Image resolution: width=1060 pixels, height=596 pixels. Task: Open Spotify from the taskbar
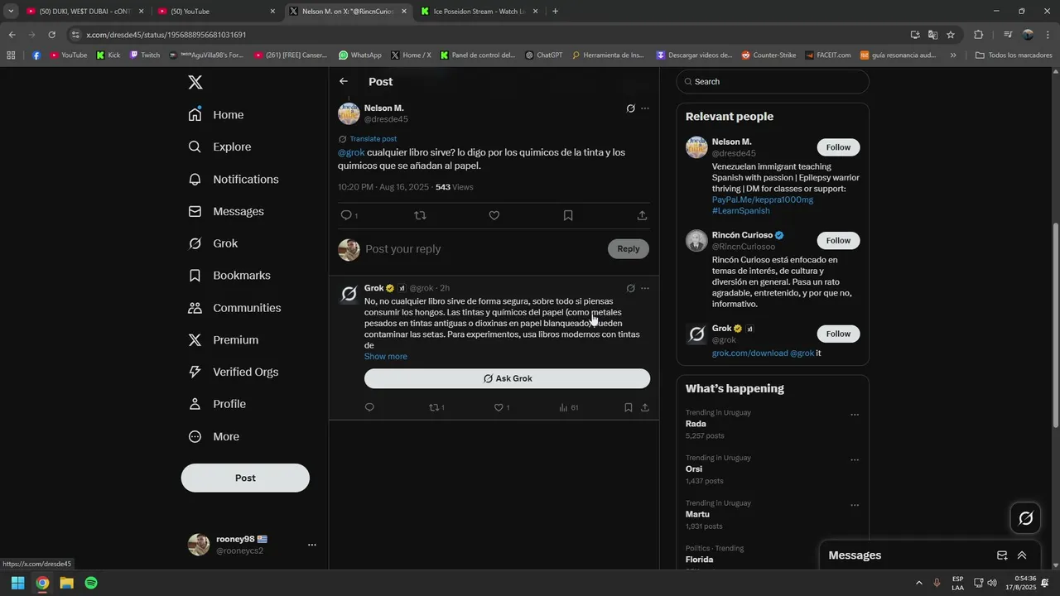coord(91,583)
